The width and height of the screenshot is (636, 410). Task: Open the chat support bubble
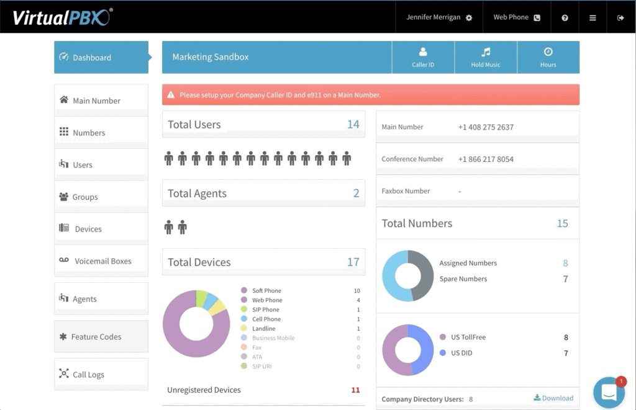[609, 392]
